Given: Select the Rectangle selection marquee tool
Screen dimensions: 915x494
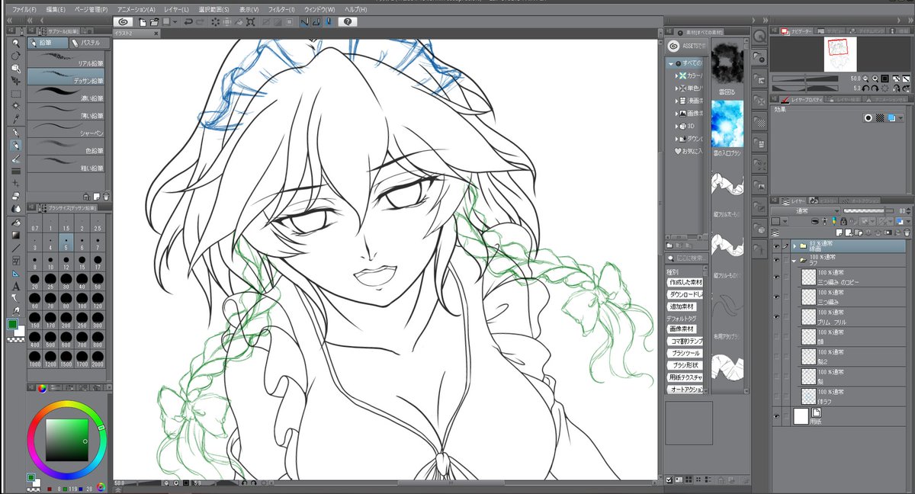Looking at the screenshot, I should tap(16, 93).
